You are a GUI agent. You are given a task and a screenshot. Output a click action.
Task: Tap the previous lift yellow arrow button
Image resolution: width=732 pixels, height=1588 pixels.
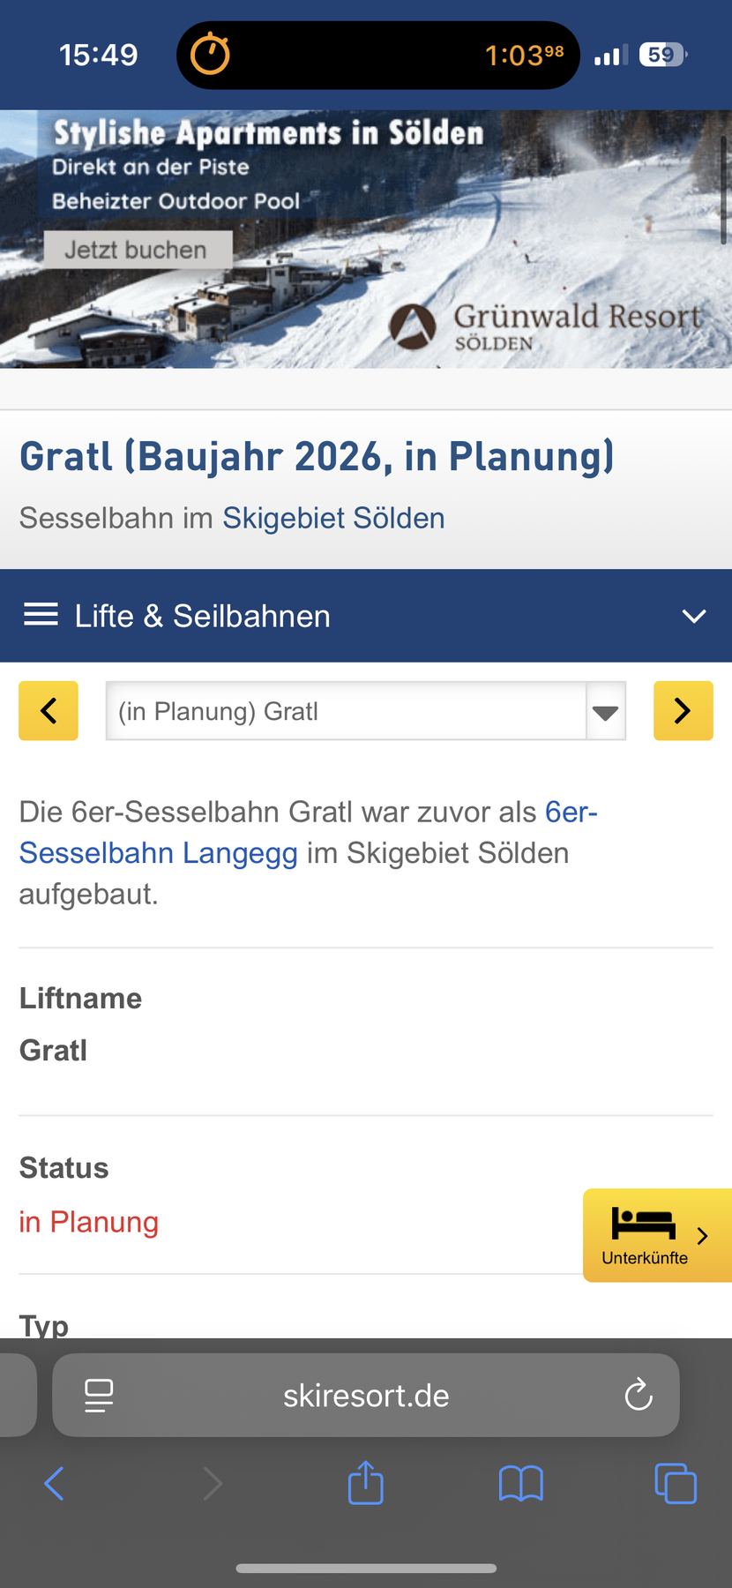49,710
